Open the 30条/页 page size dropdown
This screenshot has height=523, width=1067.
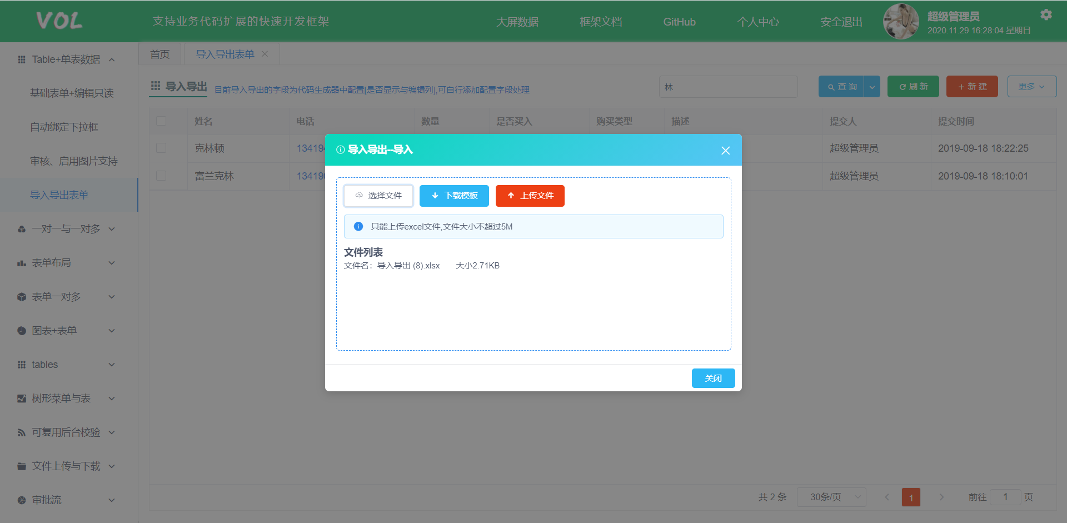click(x=831, y=497)
